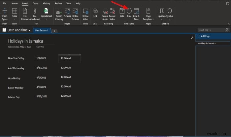Screen dimensions: 231x137
Task: Collapse the ribbon with the chevron
Action: 229,24
